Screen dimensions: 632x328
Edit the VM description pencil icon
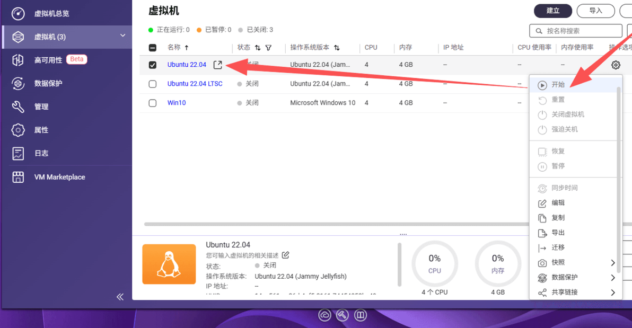[285, 255]
